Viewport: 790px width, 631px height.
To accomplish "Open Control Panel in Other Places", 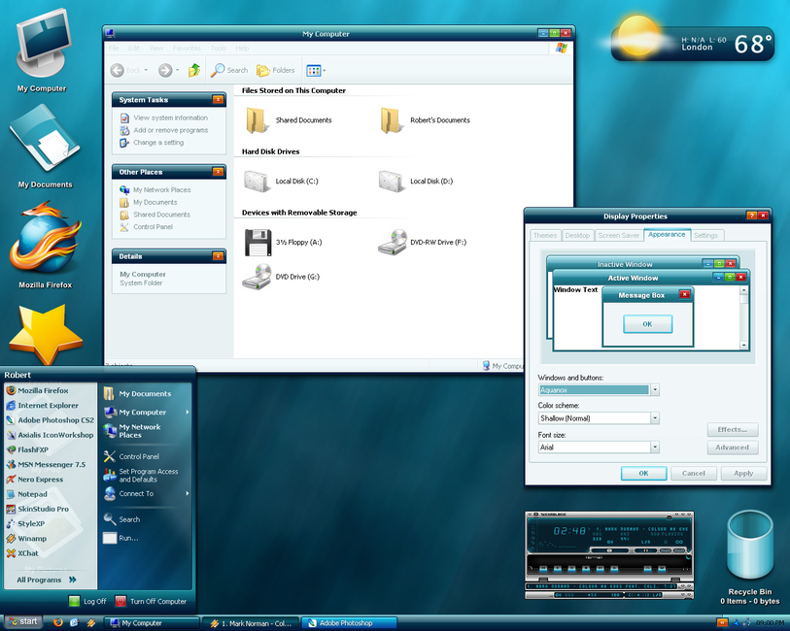I will pyautogui.click(x=146, y=227).
